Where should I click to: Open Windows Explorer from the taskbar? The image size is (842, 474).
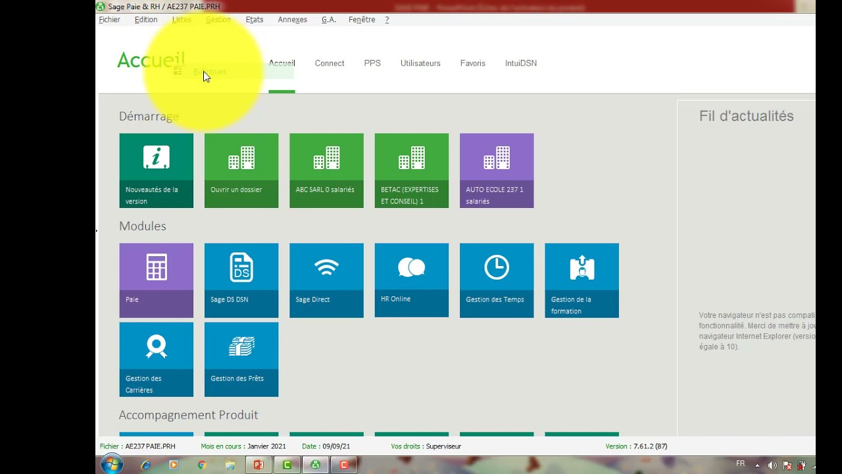coord(230,465)
